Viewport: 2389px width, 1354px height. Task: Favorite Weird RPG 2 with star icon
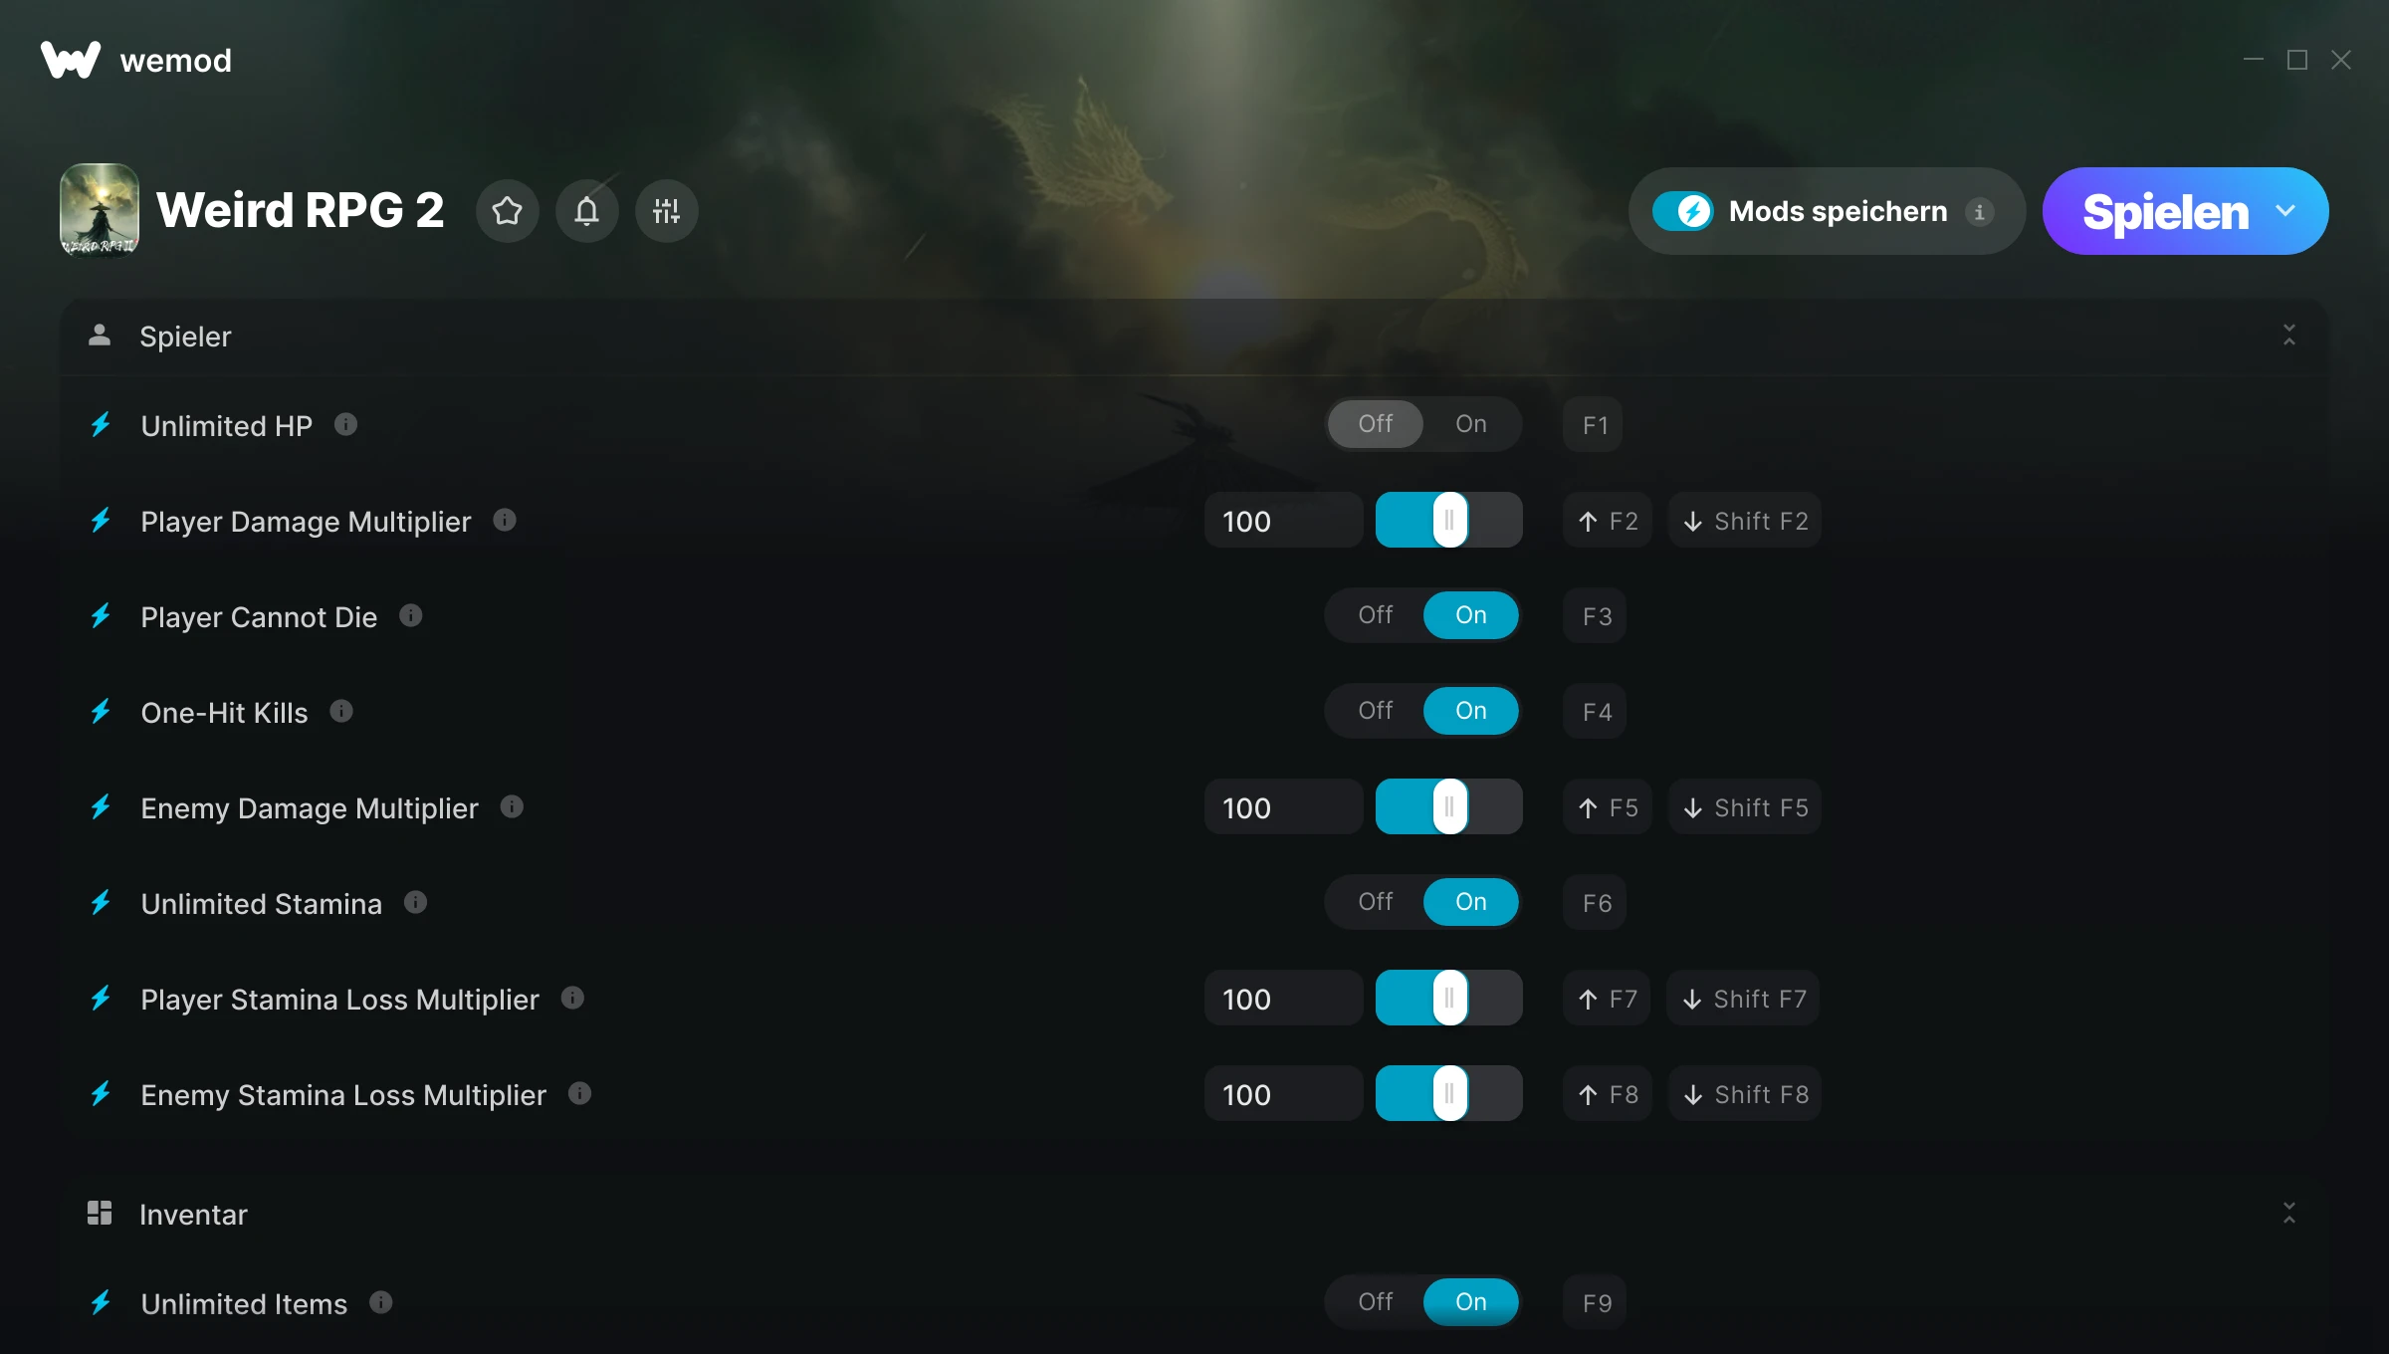click(x=508, y=211)
